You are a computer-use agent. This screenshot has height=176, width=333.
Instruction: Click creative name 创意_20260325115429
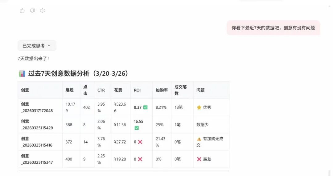[37, 125]
